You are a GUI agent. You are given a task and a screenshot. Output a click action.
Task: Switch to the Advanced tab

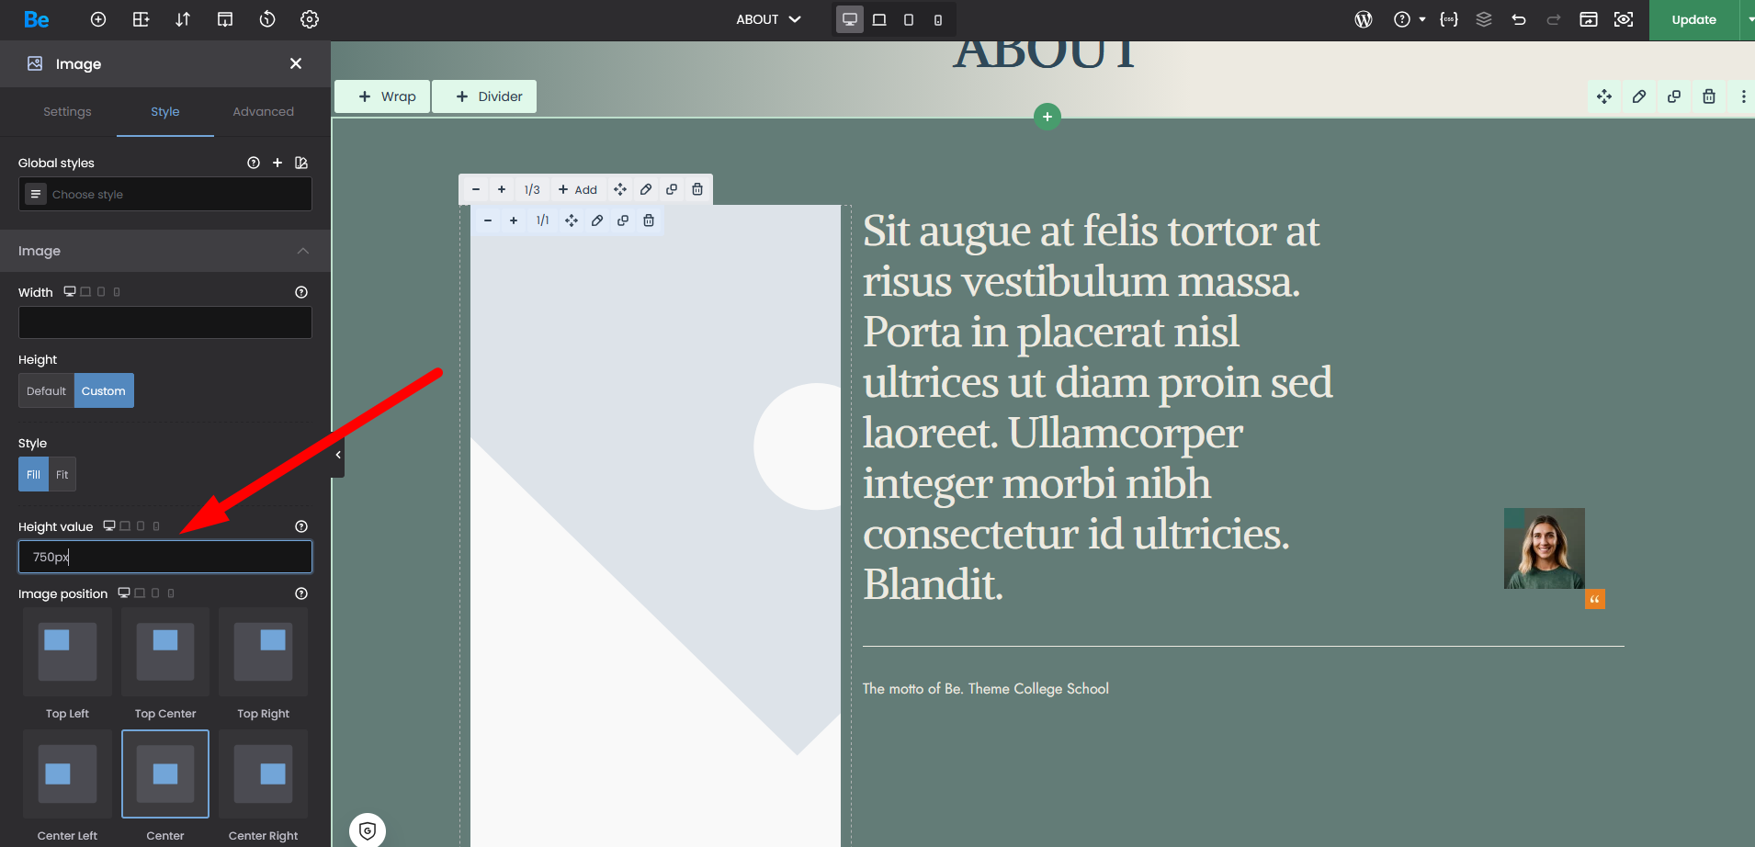click(x=263, y=112)
